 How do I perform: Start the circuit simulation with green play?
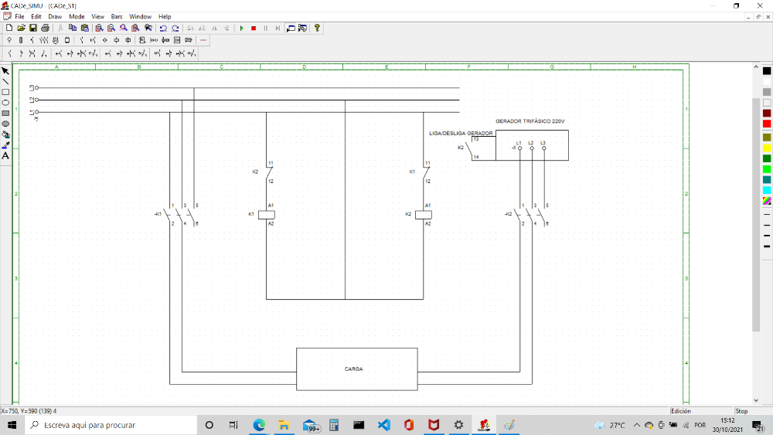tap(242, 28)
